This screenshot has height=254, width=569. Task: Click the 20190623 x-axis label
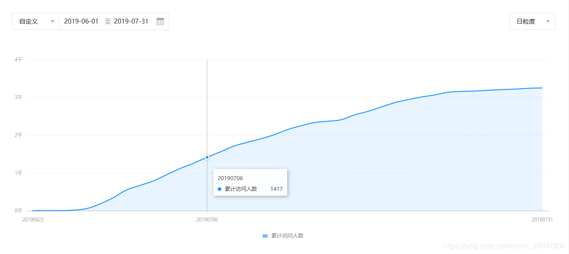tap(33, 219)
